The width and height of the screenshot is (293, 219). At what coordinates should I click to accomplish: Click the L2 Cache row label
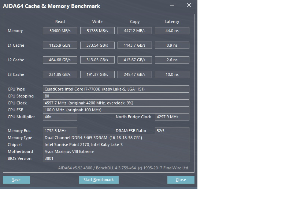click(16, 60)
